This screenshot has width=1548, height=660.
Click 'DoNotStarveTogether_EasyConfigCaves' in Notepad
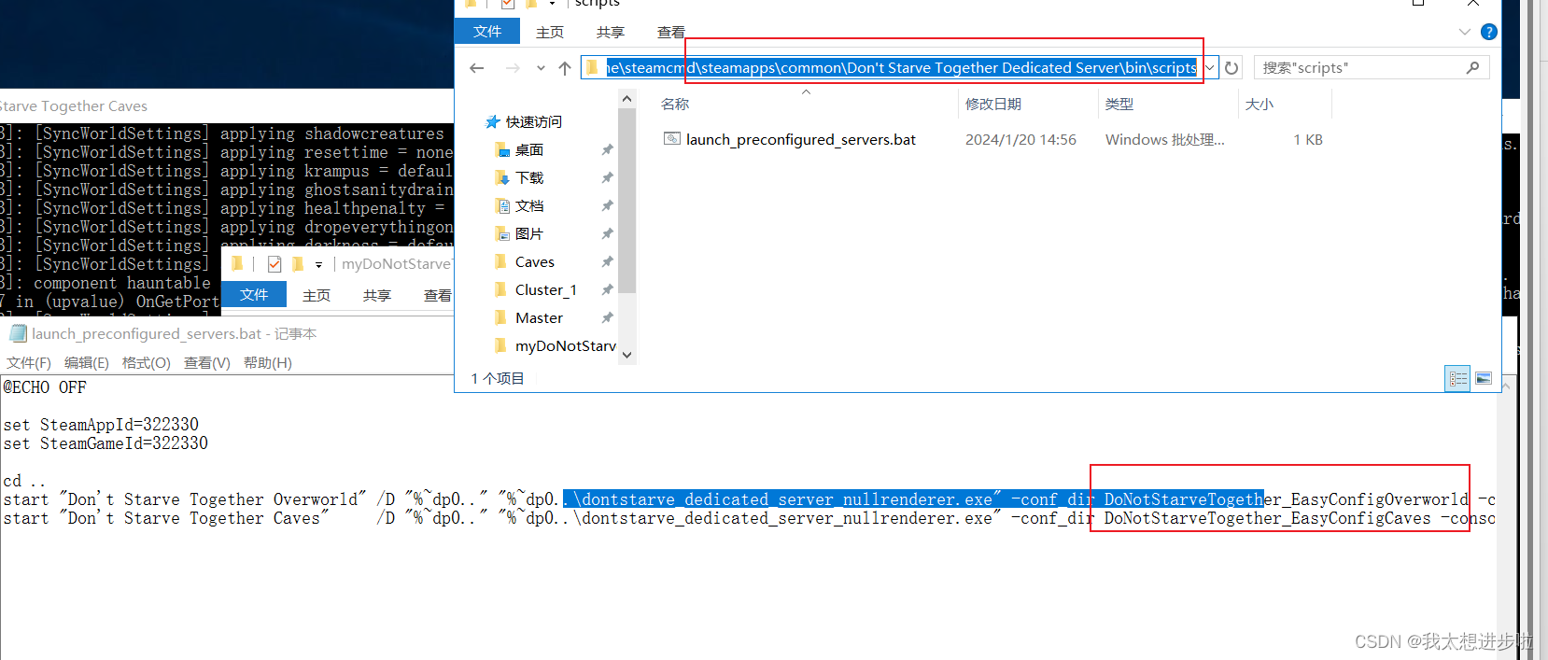click(x=1267, y=518)
